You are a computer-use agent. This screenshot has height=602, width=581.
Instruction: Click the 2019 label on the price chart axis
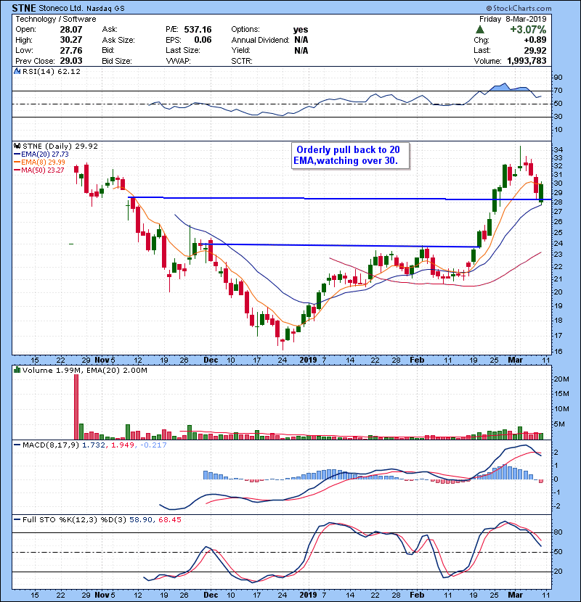[308, 360]
